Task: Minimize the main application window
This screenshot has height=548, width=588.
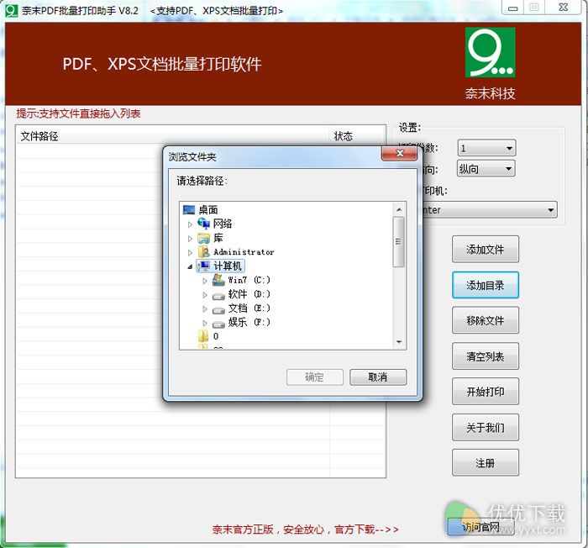Action: pyautogui.click(x=513, y=8)
